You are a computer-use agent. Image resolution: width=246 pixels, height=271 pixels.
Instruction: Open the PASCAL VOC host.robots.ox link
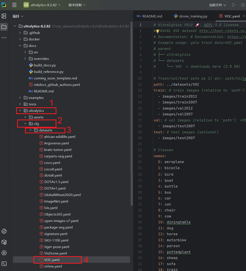coord(222,31)
